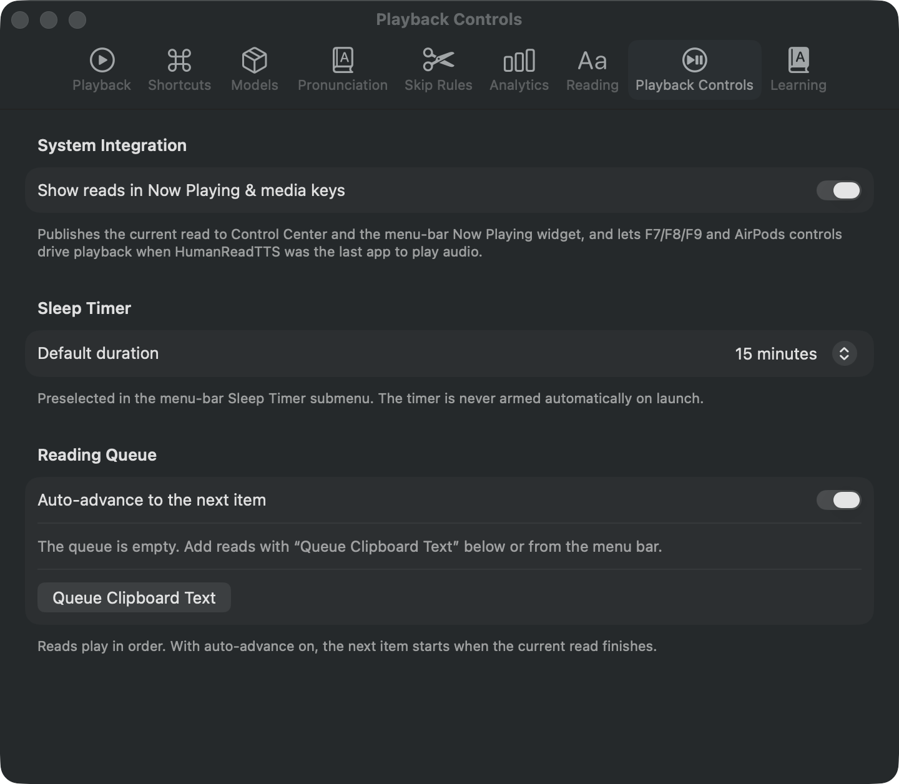Open the Learning tab
The height and width of the screenshot is (784, 899).
(x=798, y=70)
